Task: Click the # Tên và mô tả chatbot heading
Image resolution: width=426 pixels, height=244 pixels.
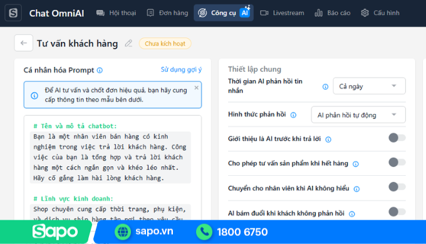Action: [75, 126]
